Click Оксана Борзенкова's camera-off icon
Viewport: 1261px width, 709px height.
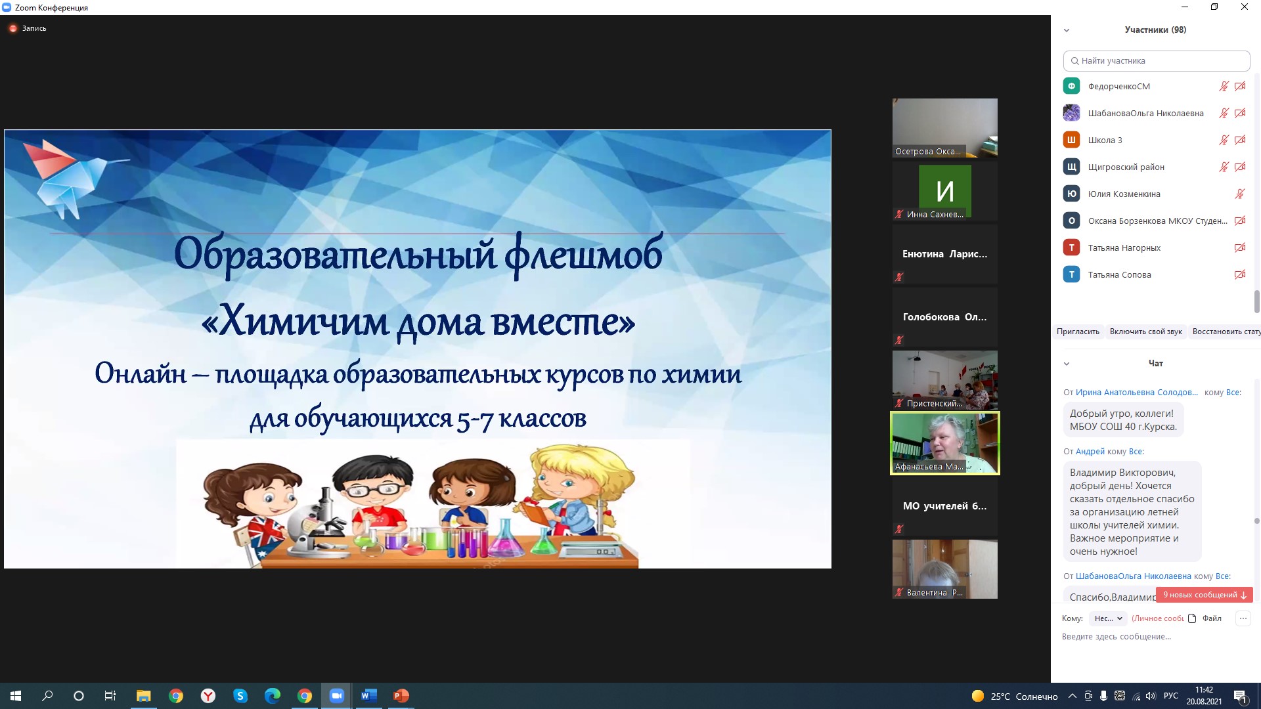point(1240,221)
